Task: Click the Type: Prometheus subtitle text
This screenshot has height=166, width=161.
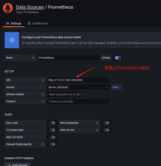Action: click(x=27, y=12)
